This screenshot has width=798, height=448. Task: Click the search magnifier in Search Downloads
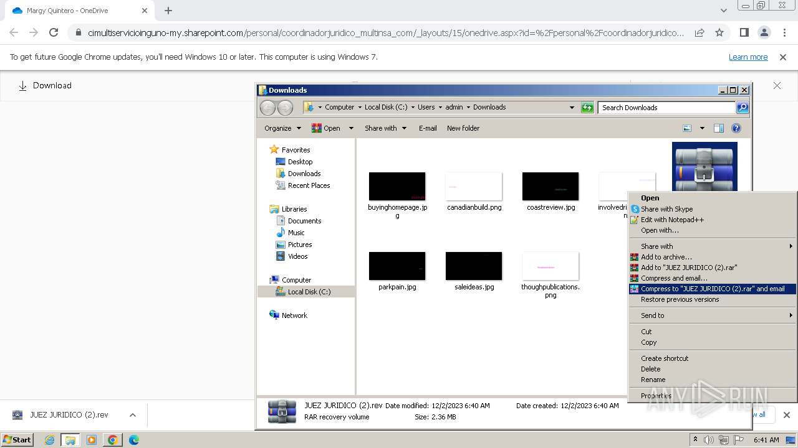(x=742, y=108)
